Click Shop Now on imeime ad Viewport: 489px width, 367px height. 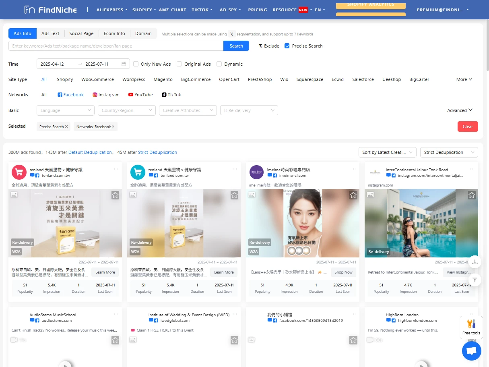(343, 272)
